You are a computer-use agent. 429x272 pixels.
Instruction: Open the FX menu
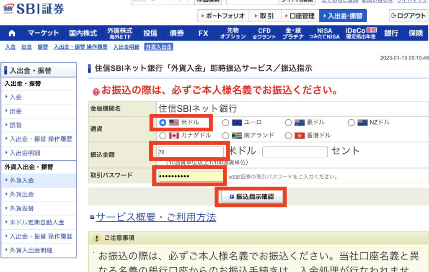pos(203,33)
